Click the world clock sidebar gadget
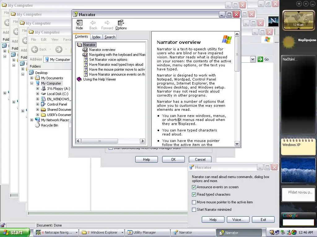Screen dimensions: 317x237 (x=298, y=20)
